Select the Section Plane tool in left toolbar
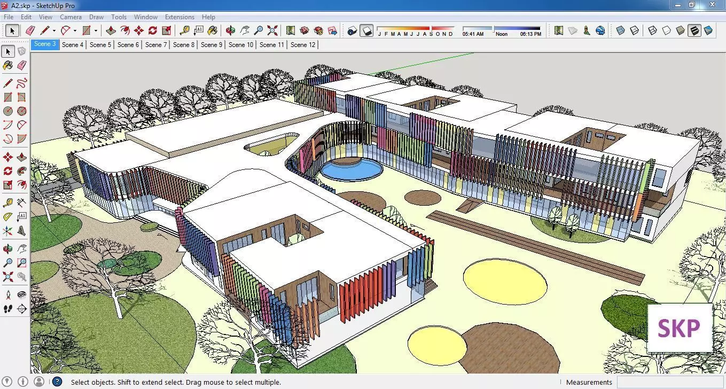Image resolution: width=726 pixels, height=389 pixels. [x=21, y=309]
